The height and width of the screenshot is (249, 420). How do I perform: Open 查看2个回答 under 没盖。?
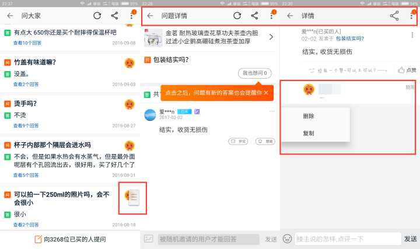[x=26, y=85]
